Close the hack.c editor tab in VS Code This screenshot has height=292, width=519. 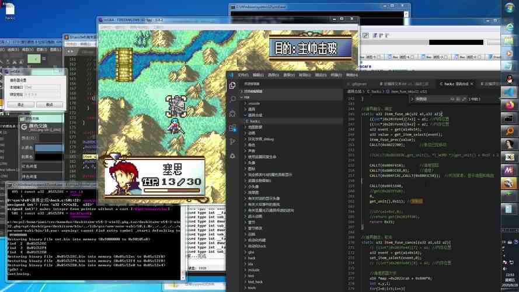tap(472, 84)
